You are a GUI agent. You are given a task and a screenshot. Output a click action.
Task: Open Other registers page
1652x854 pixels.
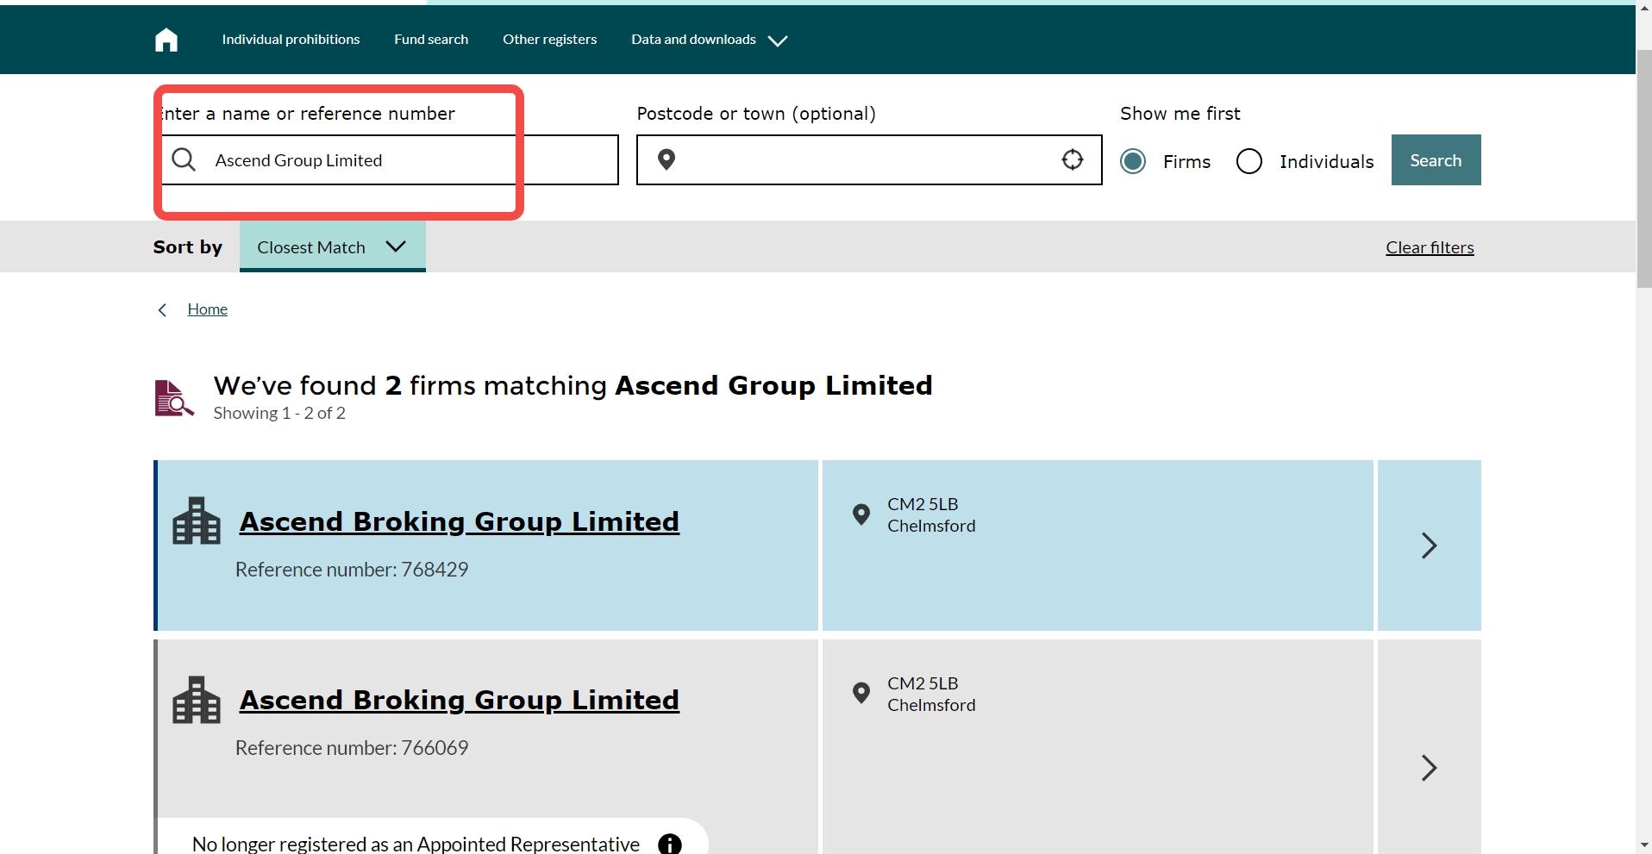(x=549, y=40)
